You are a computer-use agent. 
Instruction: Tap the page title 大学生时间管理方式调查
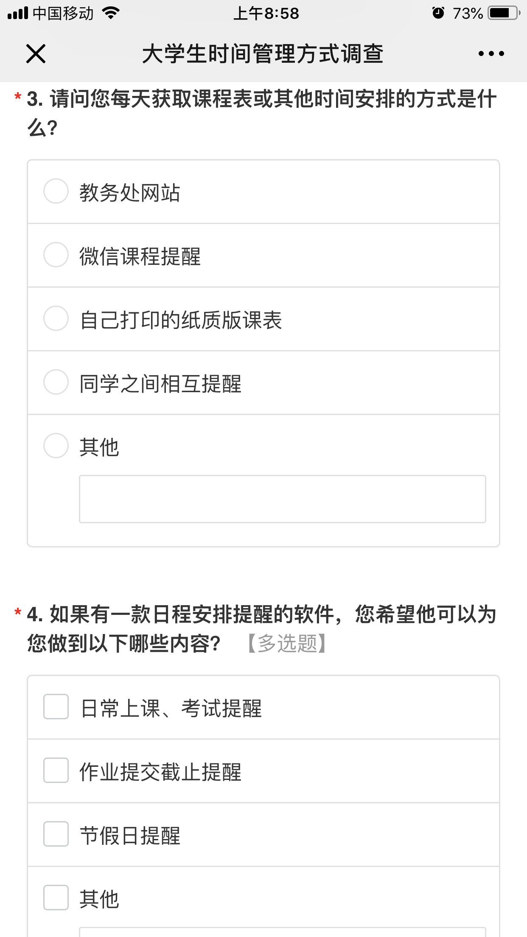[x=263, y=54]
